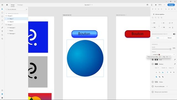Open the Libraries panel icon at bottom left
The image size is (177, 100).
[2, 91]
